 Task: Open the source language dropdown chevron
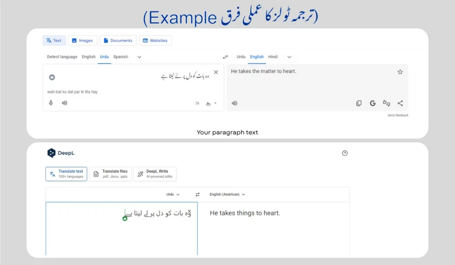(x=139, y=57)
